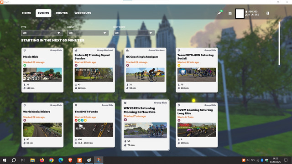This screenshot has width=292, height=164.
Task: Launch Google Chrome from the taskbar
Action: [52, 160]
